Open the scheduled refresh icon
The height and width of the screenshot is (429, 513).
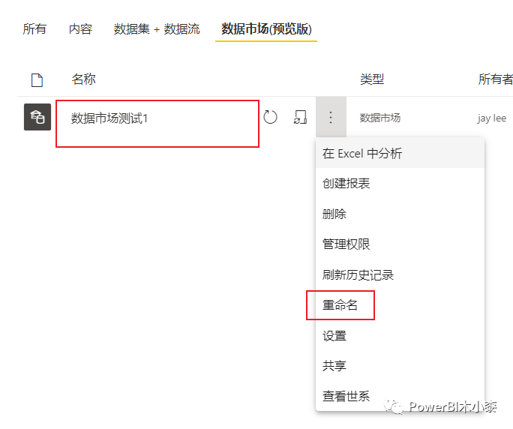[x=300, y=117]
